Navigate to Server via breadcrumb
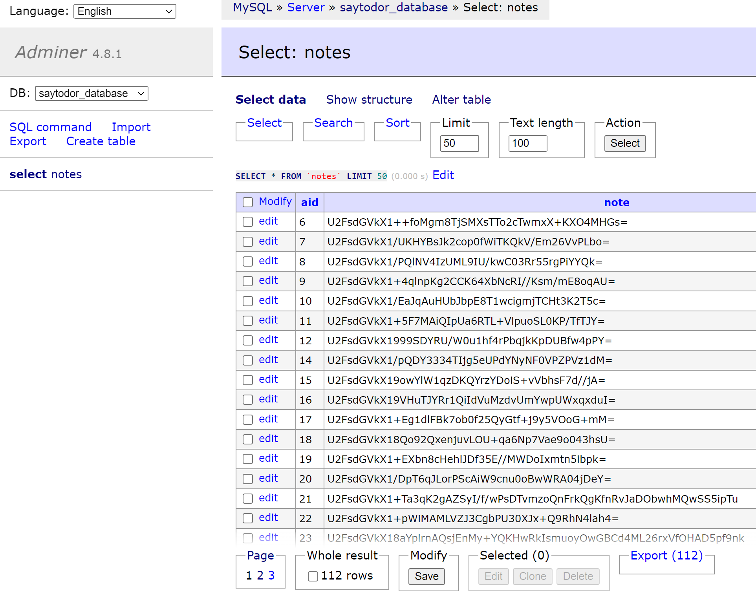756x596 pixels. tap(306, 7)
